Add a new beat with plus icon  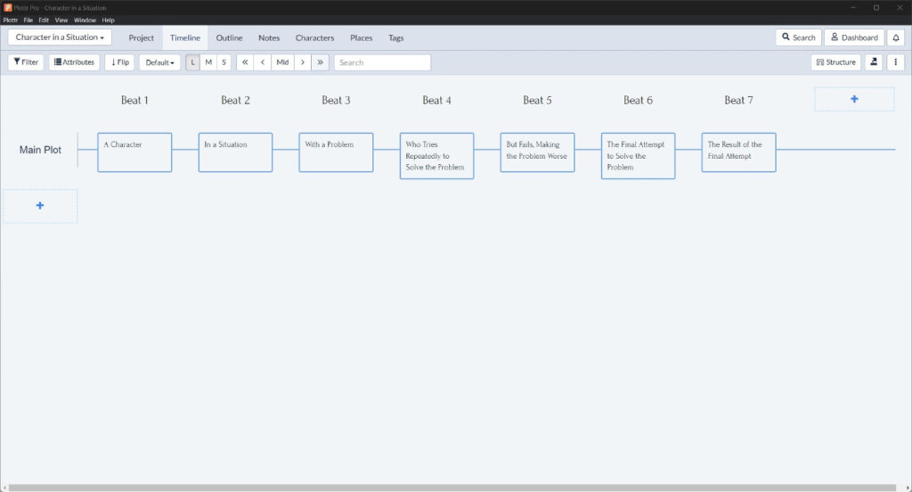[x=854, y=99]
